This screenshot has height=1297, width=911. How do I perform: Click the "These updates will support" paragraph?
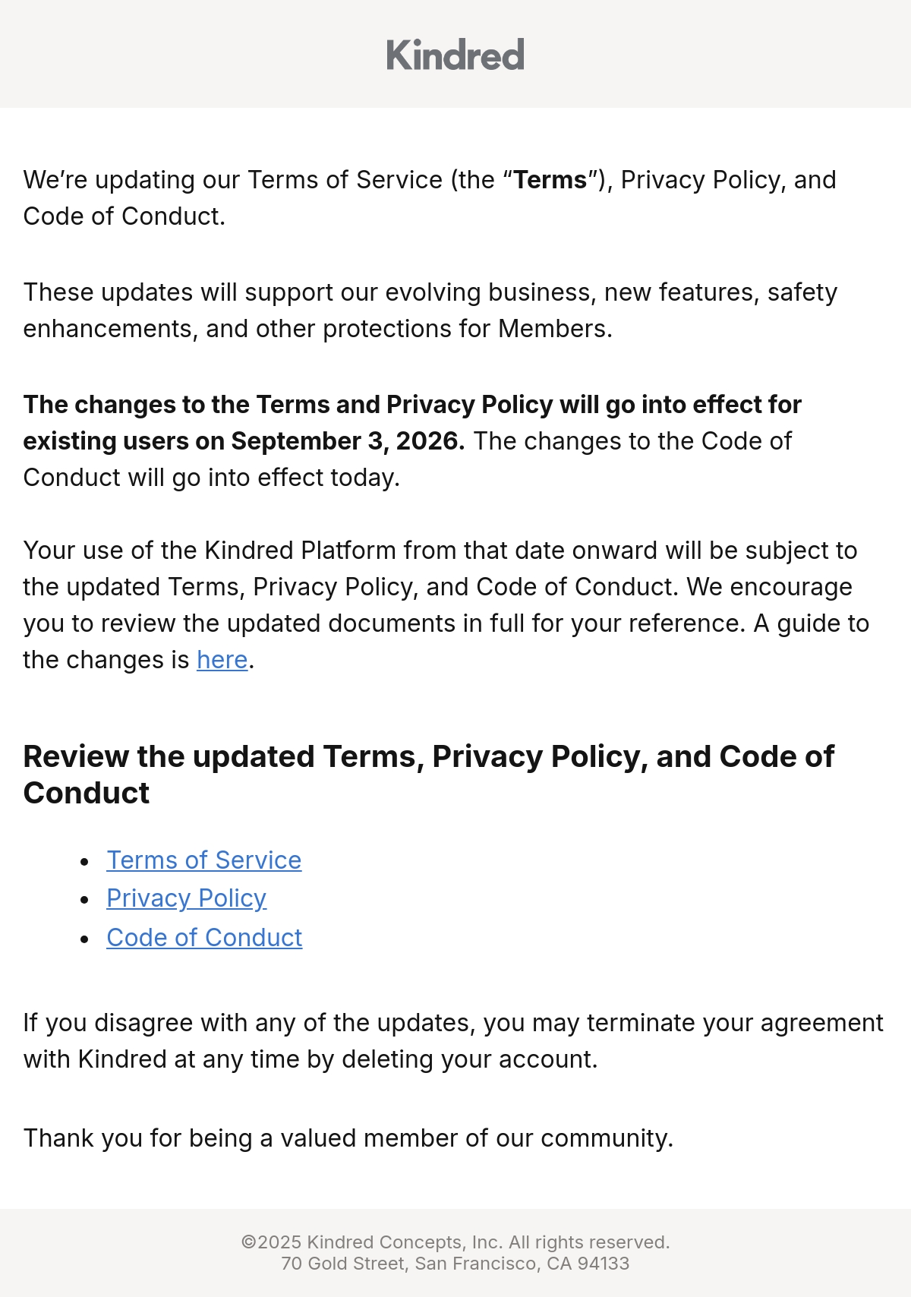(x=430, y=311)
